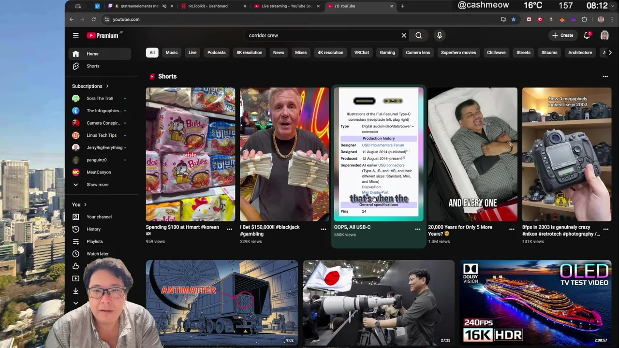The height and width of the screenshot is (348, 619).
Task: Play the OLED 16K HDR cruise ship video
Action: [x=535, y=303]
